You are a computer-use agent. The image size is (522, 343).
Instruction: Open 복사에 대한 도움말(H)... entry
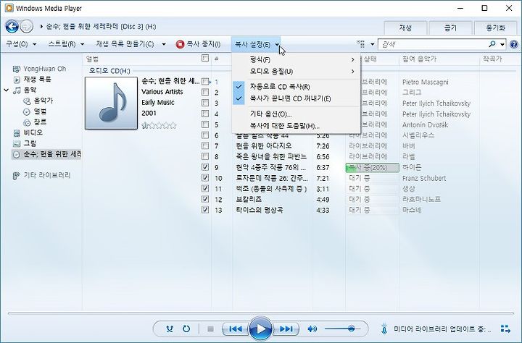tap(297, 126)
